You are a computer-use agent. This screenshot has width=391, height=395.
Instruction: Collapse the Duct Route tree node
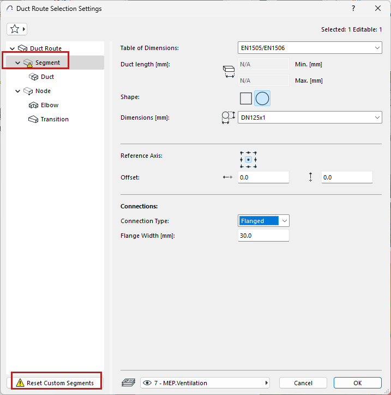point(12,48)
